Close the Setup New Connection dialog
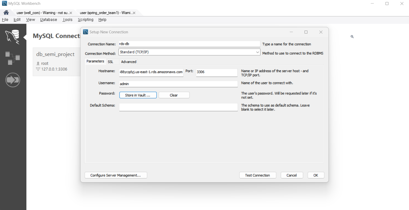Viewport: 409px width, 210px height. tap(321, 32)
